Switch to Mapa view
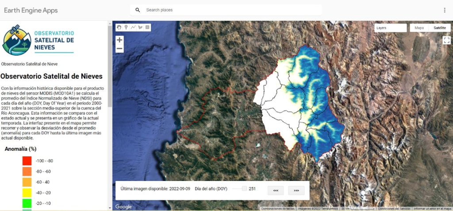Screen dimensions: 453x211 click(x=419, y=28)
